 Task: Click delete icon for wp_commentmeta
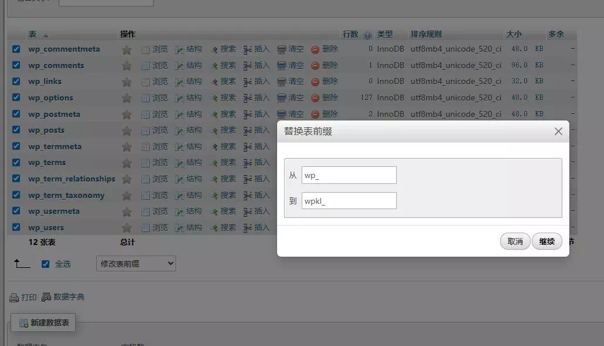tap(315, 50)
